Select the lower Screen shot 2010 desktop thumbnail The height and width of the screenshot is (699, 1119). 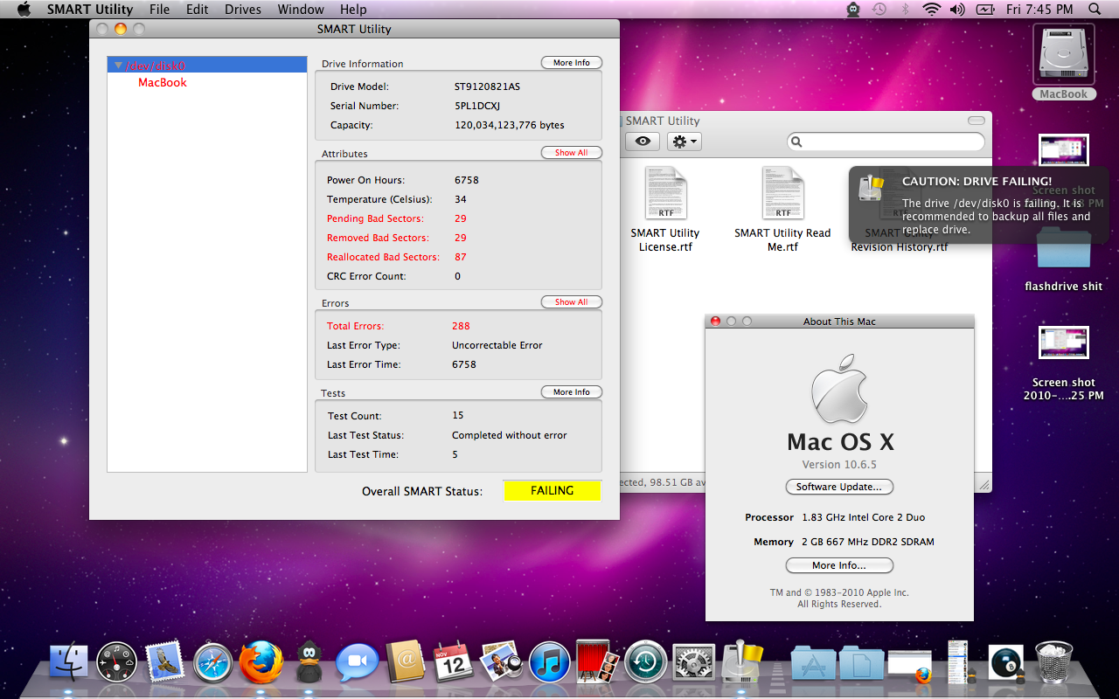tap(1064, 343)
